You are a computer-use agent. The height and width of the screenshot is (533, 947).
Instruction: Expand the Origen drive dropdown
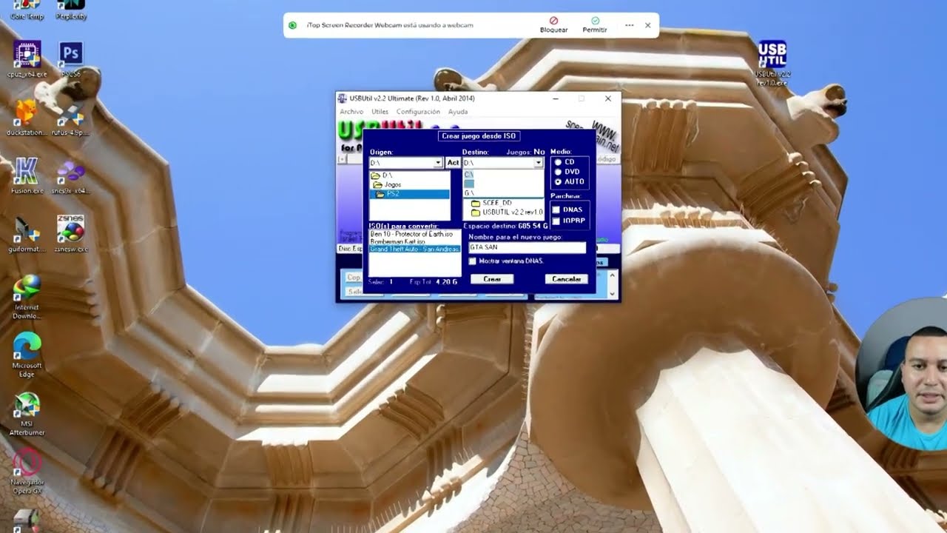(438, 163)
